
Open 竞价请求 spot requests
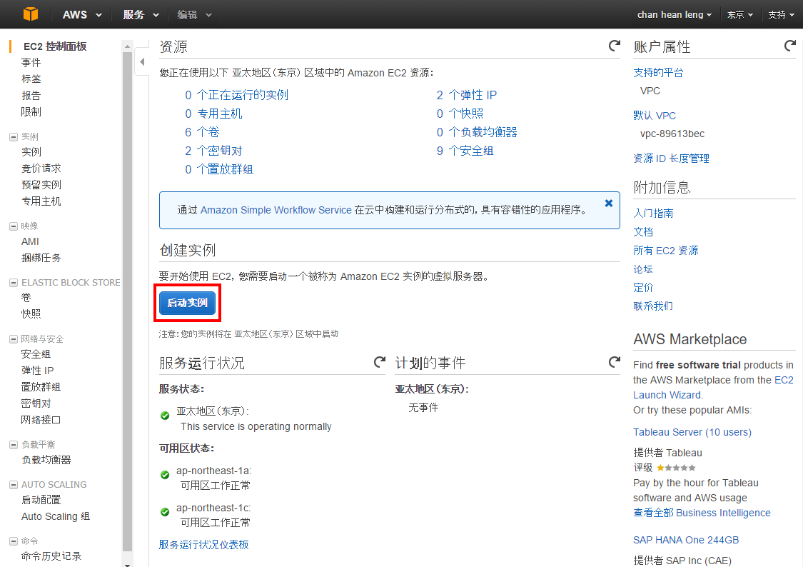[x=41, y=169]
